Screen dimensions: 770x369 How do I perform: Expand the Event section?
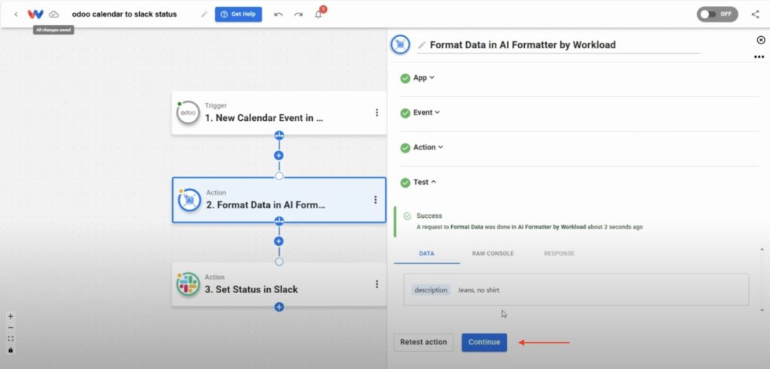426,113
